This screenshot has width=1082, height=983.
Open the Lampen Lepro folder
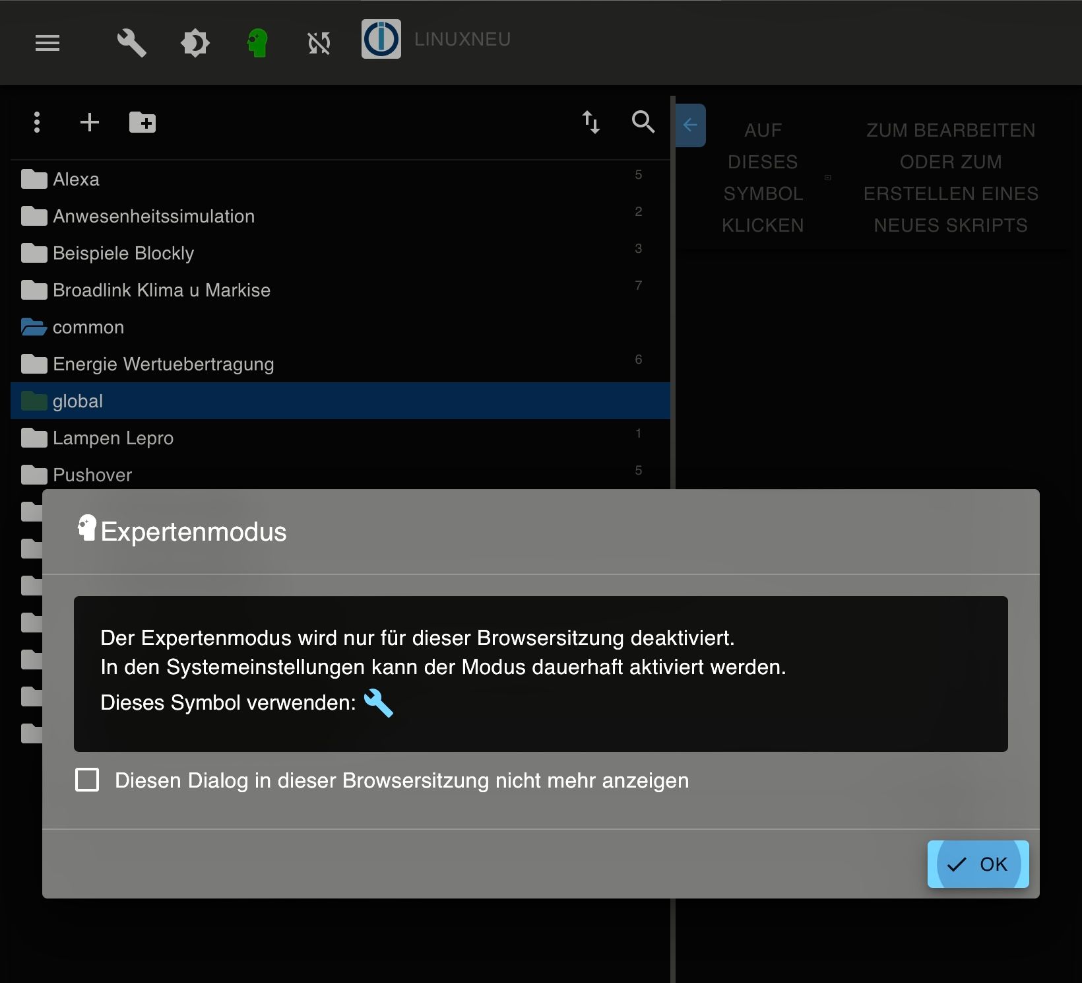coord(340,438)
